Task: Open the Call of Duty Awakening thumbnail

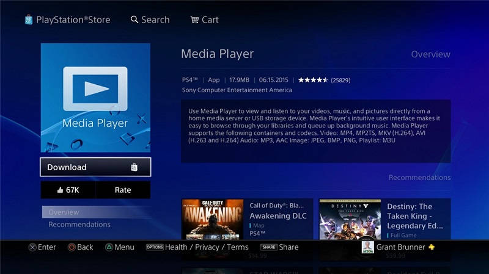Action: (212, 219)
